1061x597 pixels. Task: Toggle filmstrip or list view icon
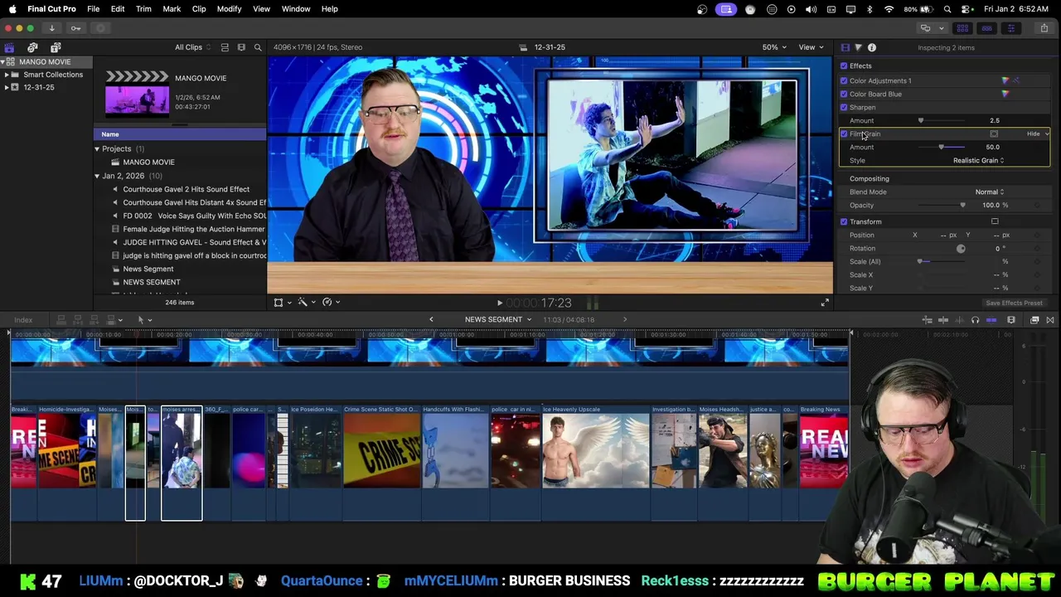[x=241, y=47]
